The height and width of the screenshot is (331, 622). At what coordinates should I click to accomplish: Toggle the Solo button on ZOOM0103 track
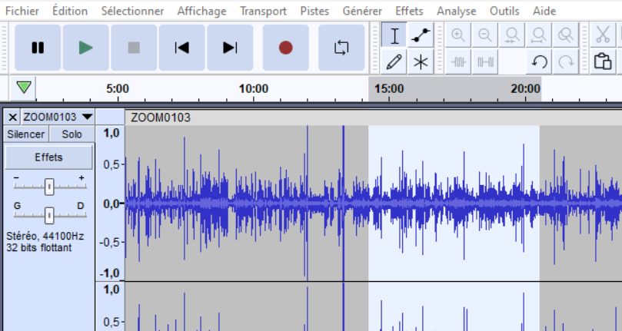[72, 134]
